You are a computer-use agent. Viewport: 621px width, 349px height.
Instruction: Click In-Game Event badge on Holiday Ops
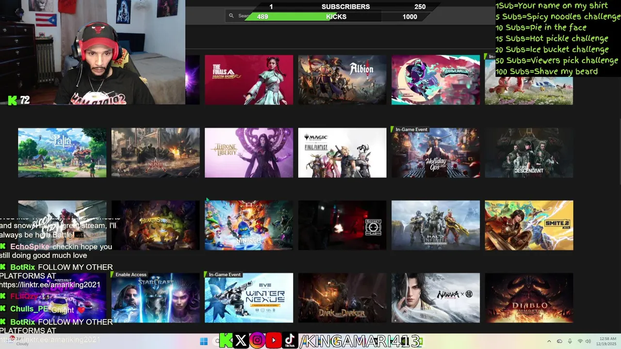(x=410, y=129)
